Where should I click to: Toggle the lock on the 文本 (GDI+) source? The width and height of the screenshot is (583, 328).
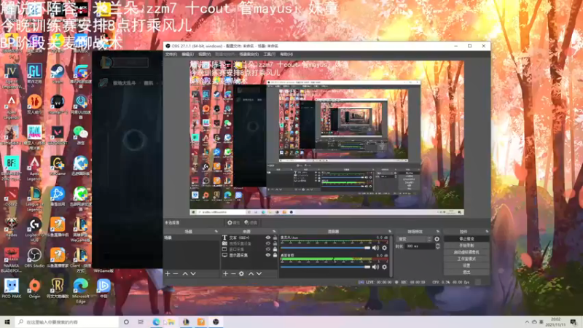point(275,238)
